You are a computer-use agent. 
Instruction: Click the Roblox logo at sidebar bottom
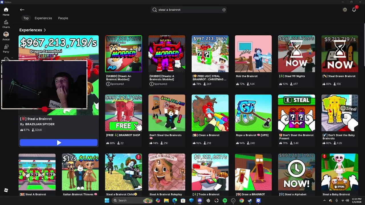[6, 190]
